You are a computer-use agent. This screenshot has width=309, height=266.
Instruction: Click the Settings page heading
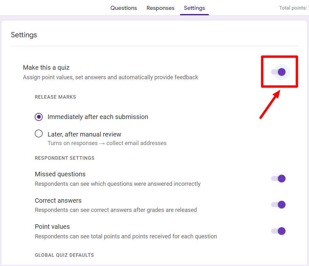point(24,35)
